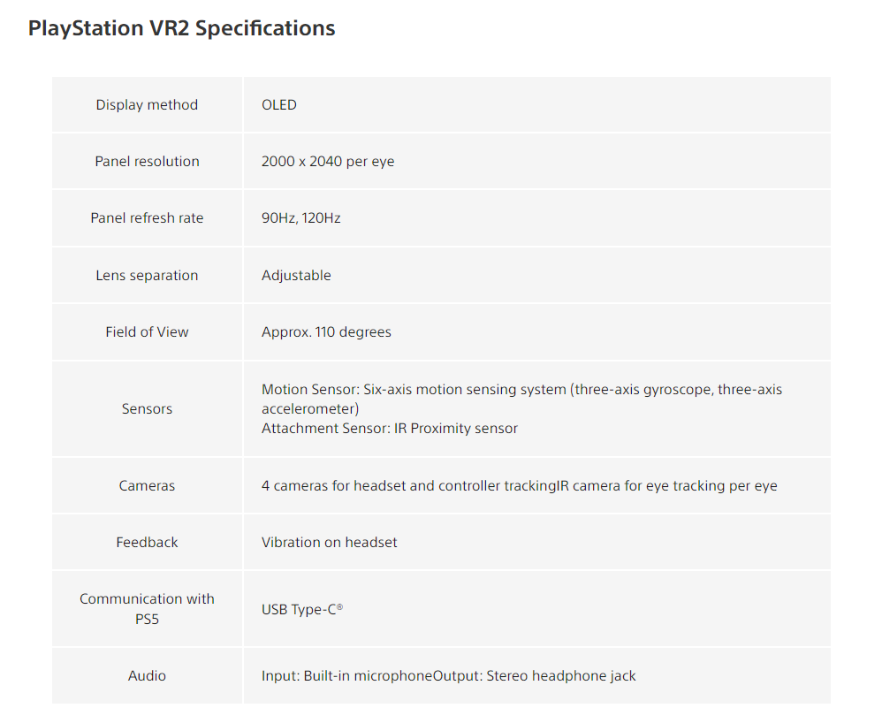
Task: Click the Lens separation row label
Action: tap(147, 276)
